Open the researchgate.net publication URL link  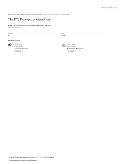pyautogui.click(x=55, y=15)
